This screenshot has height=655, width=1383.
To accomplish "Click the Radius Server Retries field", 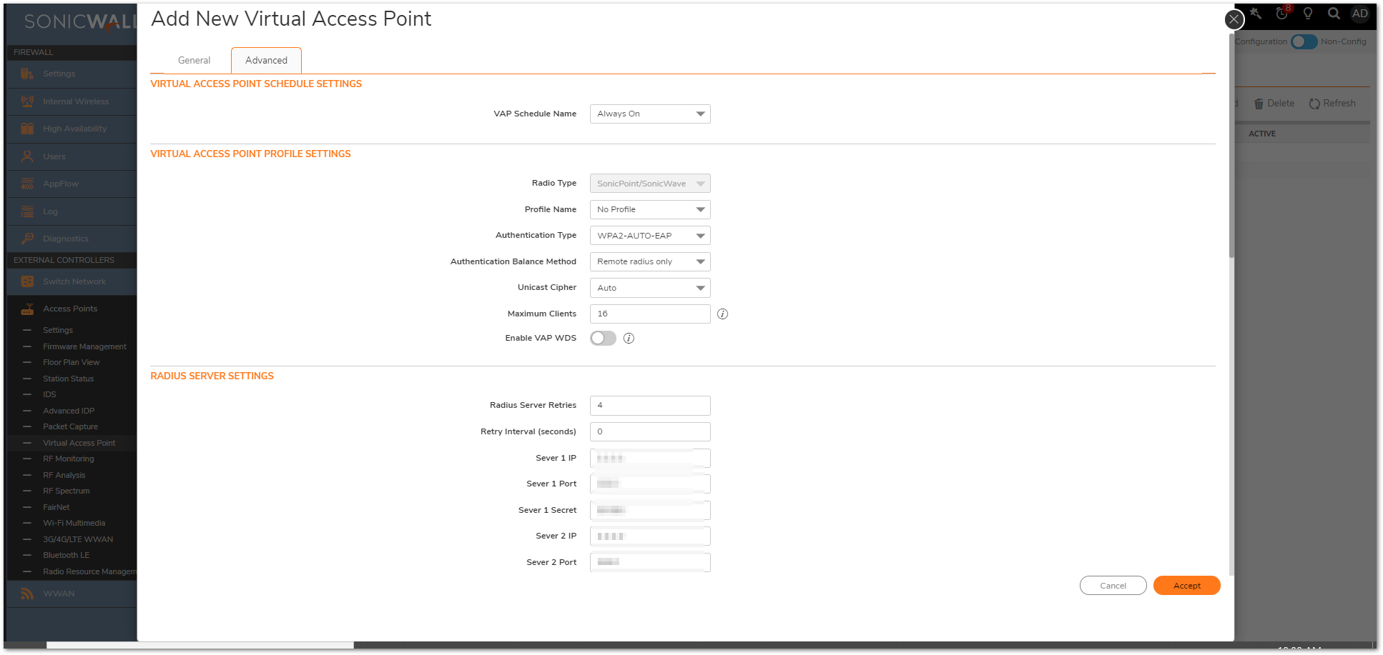I will 649,406.
